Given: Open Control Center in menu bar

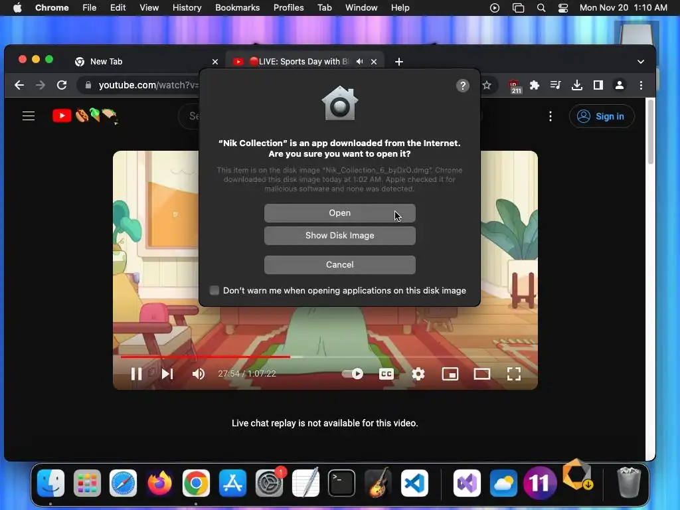Looking at the screenshot, I should tap(563, 8).
